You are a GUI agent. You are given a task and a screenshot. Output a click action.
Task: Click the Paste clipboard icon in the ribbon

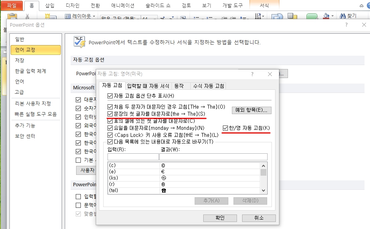tap(12, 16)
